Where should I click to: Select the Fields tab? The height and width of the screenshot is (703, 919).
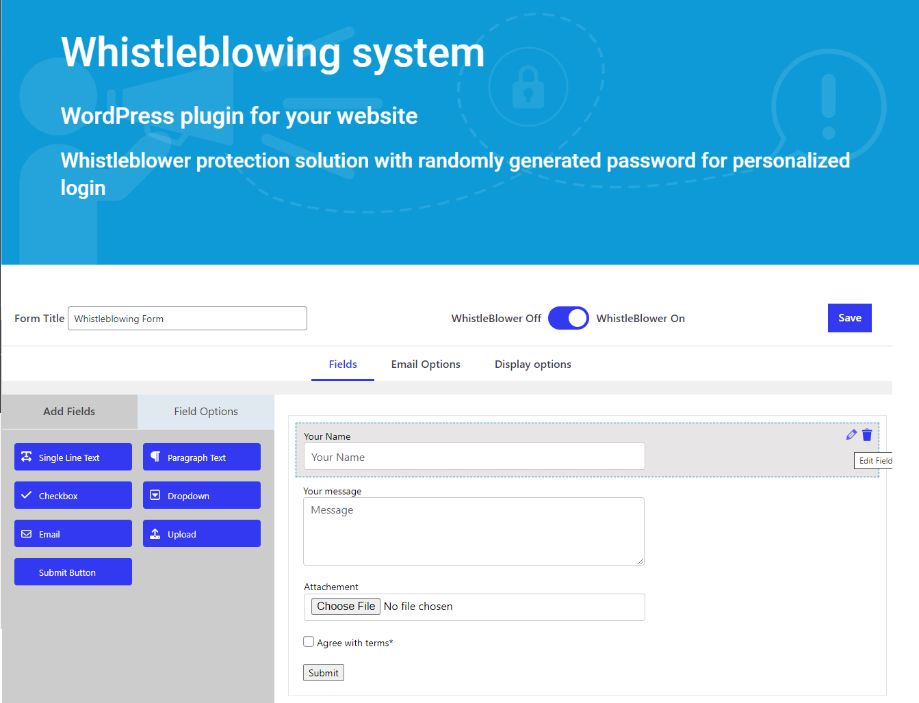pos(343,364)
